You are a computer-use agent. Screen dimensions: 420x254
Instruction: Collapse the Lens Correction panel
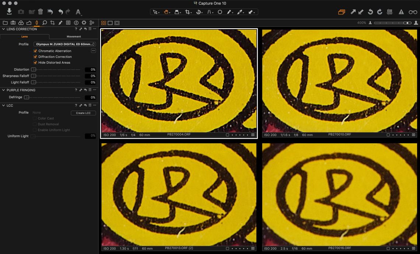pyautogui.click(x=4, y=29)
